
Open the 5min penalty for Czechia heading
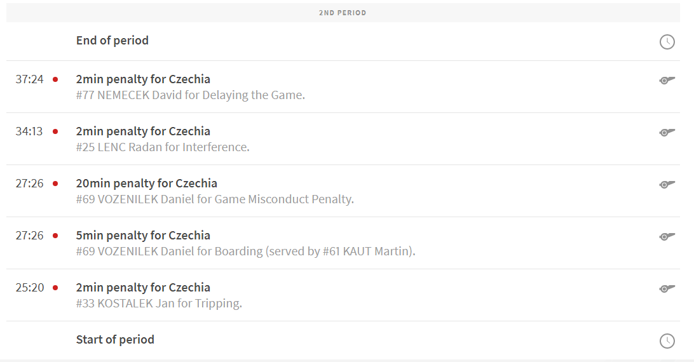point(143,236)
